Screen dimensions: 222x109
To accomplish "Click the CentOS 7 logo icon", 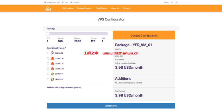I will pos(52,74).
